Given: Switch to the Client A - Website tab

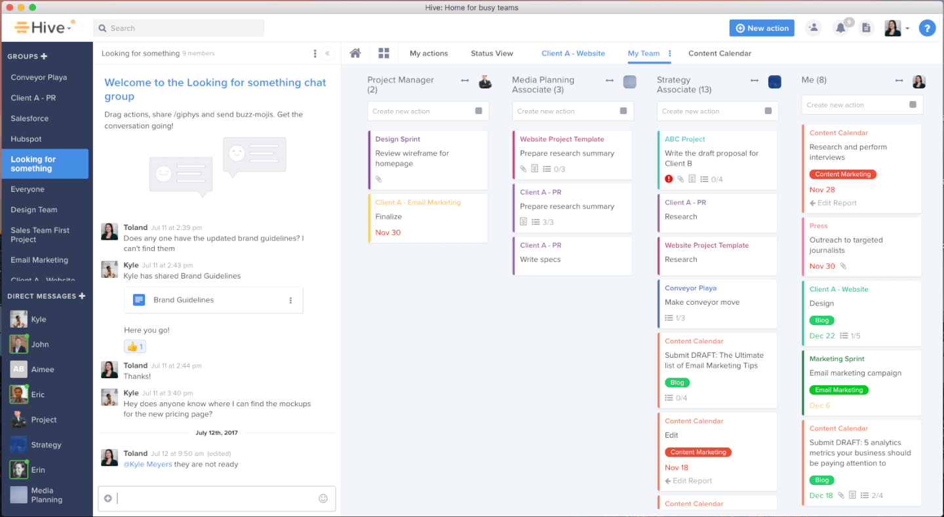Looking at the screenshot, I should tap(573, 54).
